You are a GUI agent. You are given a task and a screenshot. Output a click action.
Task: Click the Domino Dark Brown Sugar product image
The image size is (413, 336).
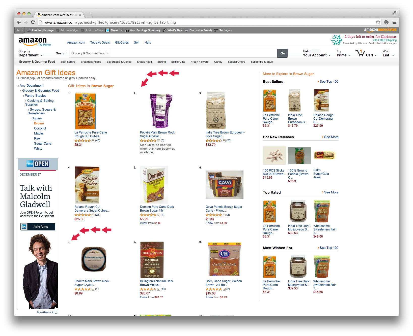click(154, 185)
